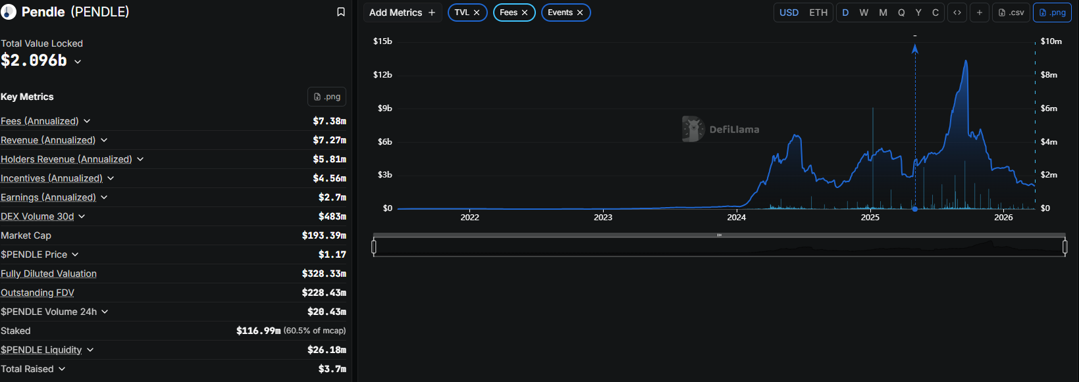
Task: Open the embed chart code icon
Action: tap(957, 12)
